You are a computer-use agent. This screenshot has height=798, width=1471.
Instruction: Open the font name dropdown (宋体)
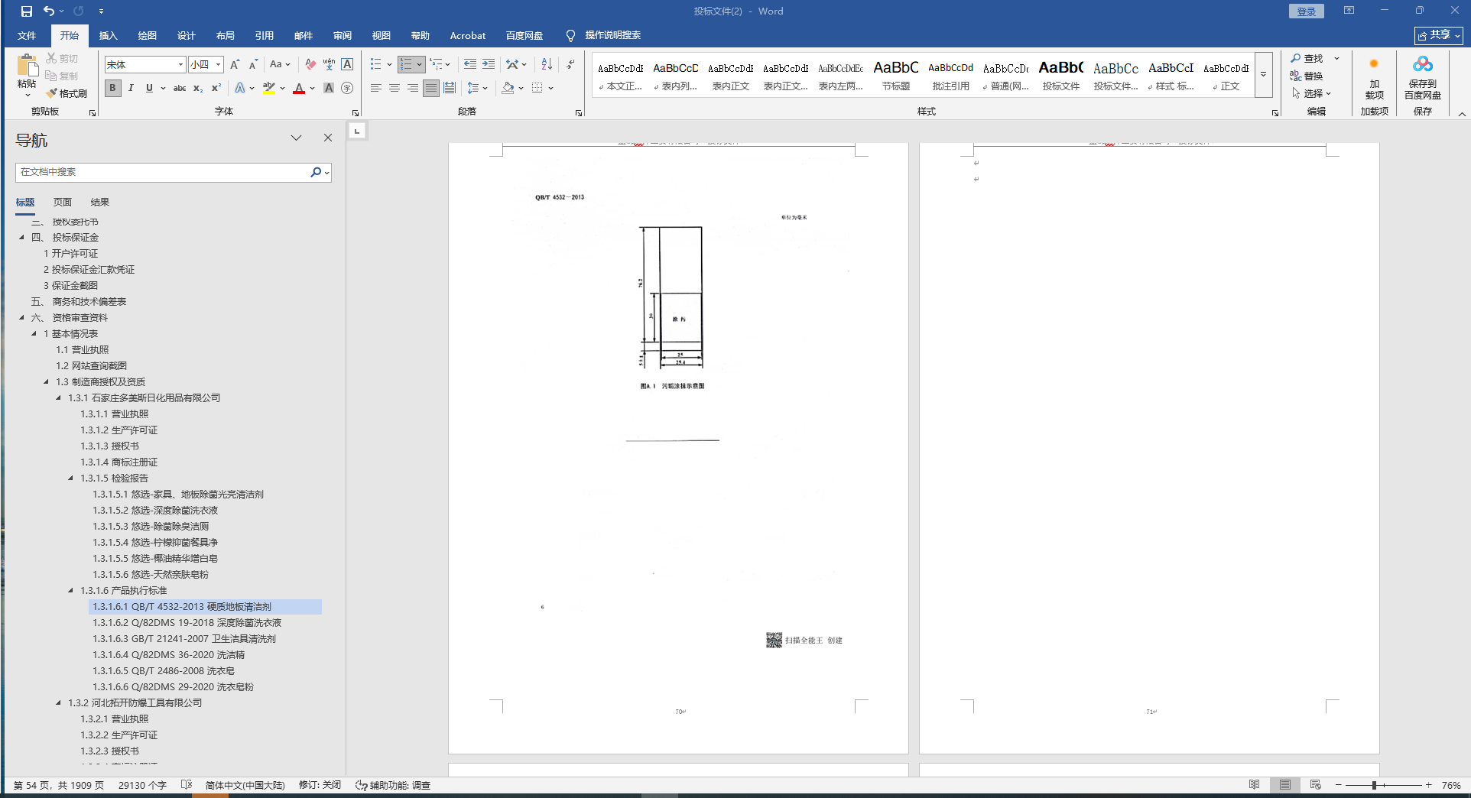pos(180,65)
